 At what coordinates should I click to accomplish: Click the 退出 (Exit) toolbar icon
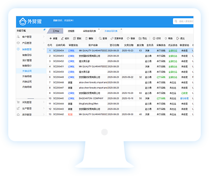(178, 38)
